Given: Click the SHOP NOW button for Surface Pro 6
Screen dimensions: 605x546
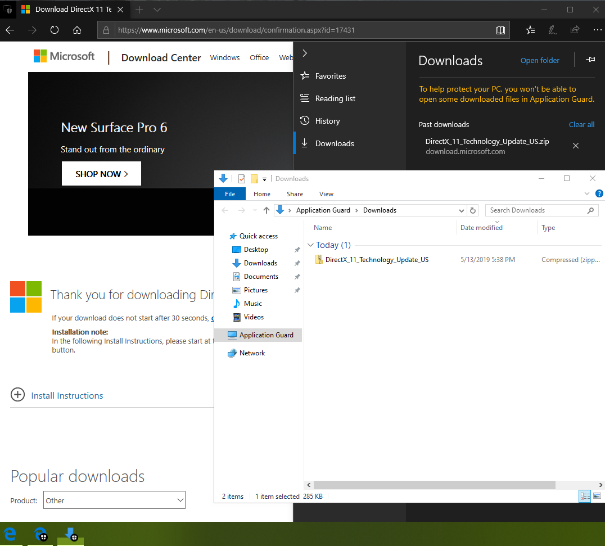Looking at the screenshot, I should click(101, 173).
